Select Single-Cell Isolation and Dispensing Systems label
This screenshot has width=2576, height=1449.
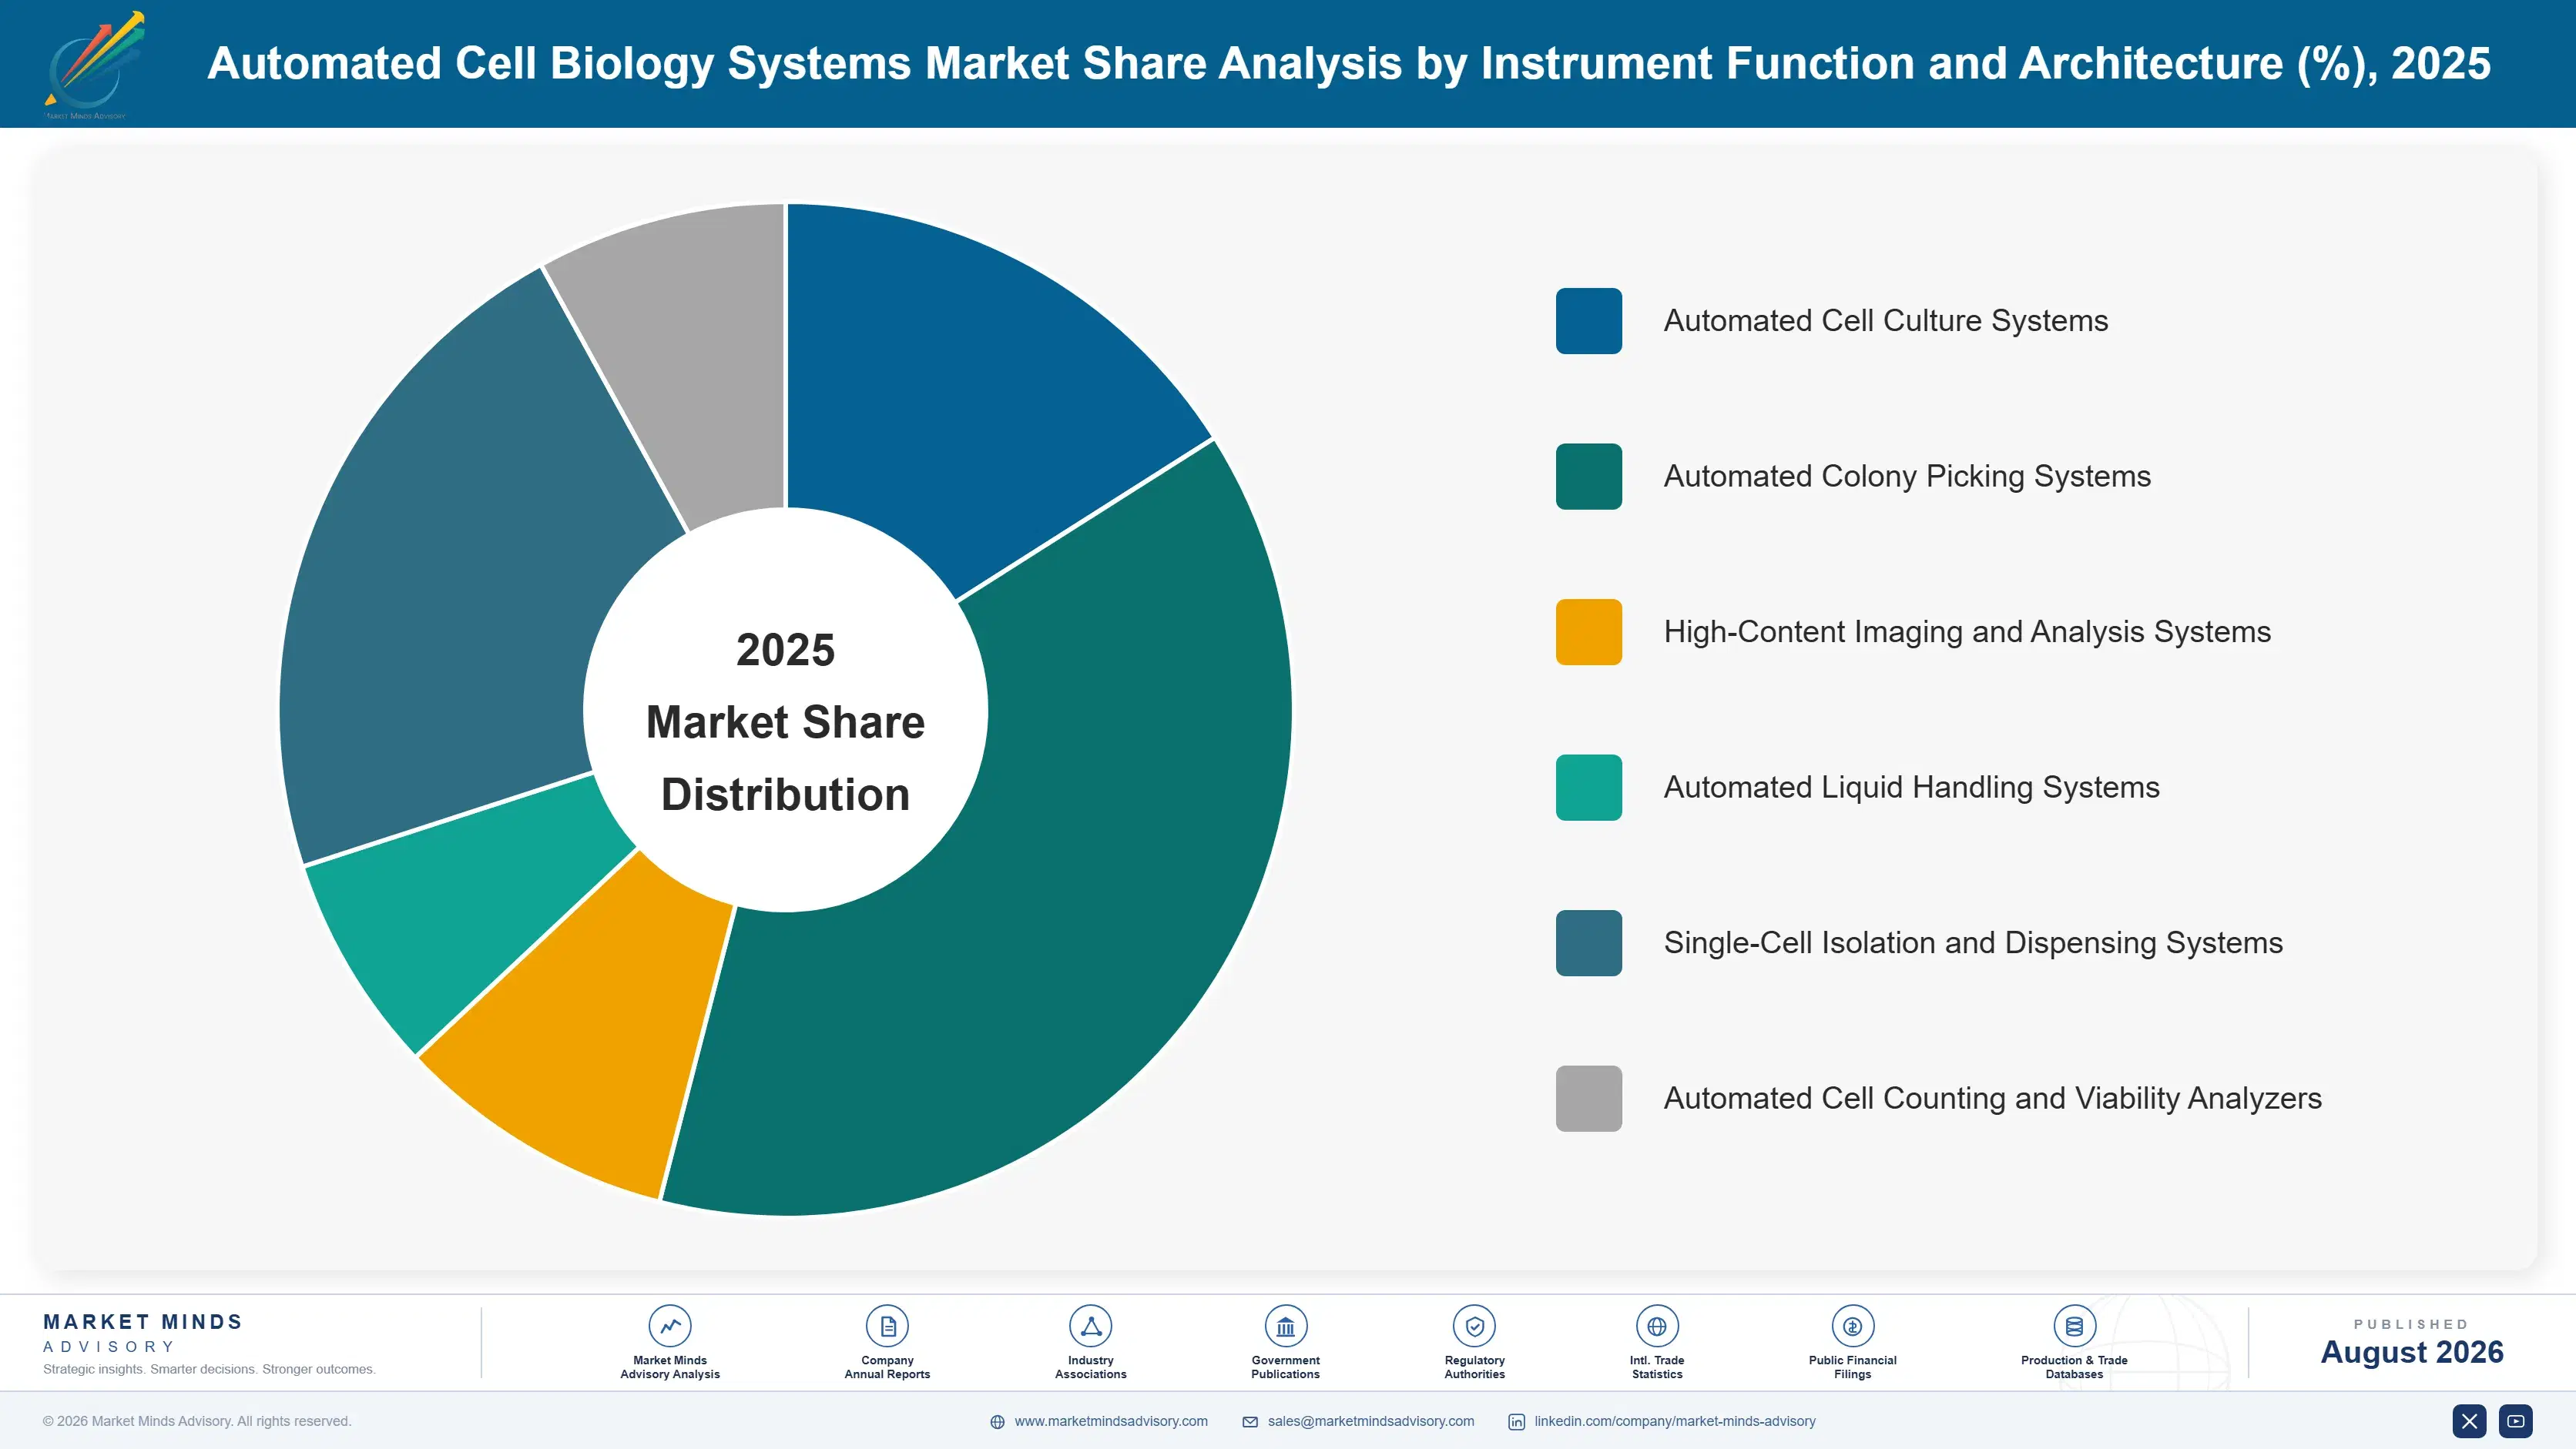coord(1973,943)
